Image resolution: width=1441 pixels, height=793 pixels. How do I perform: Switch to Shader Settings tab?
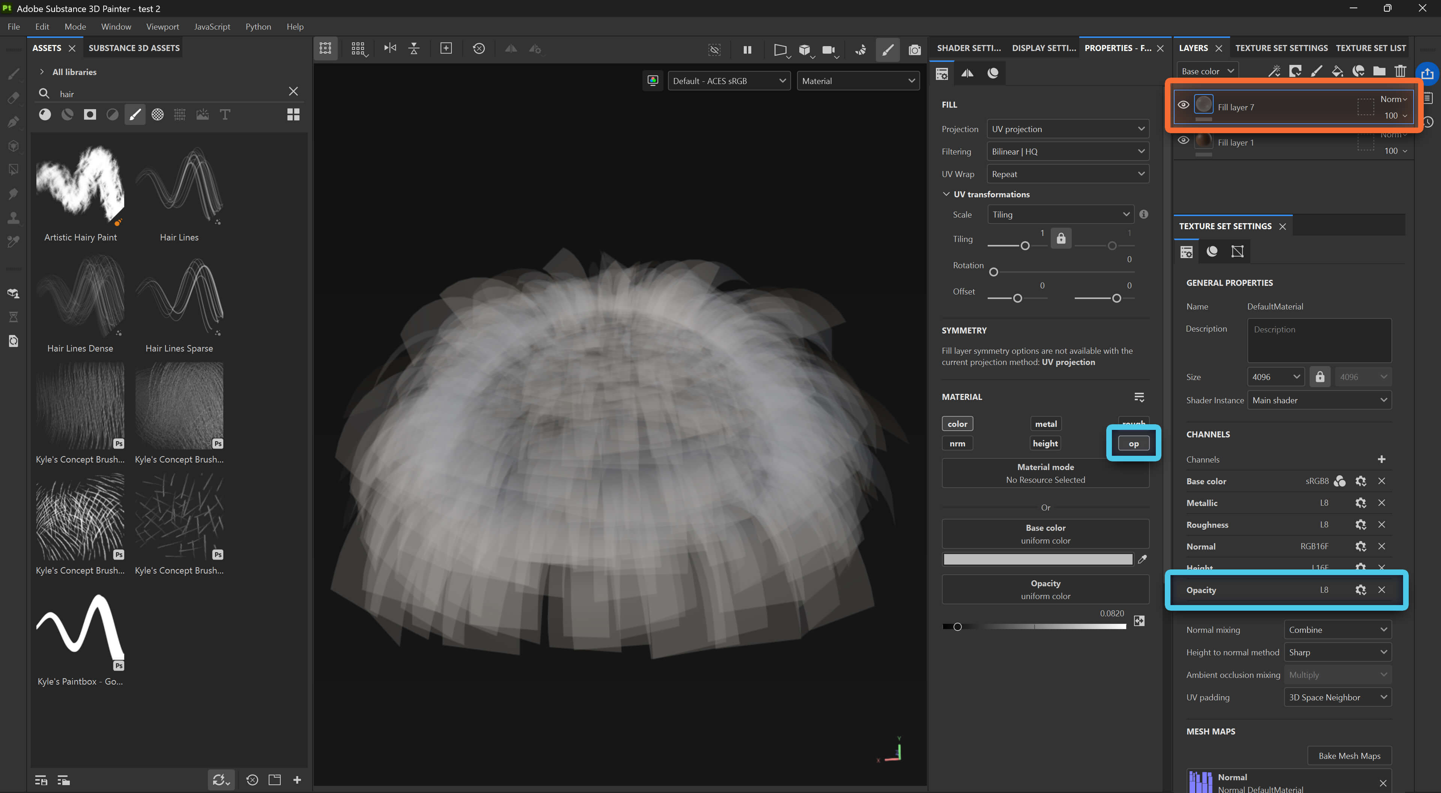tap(969, 48)
